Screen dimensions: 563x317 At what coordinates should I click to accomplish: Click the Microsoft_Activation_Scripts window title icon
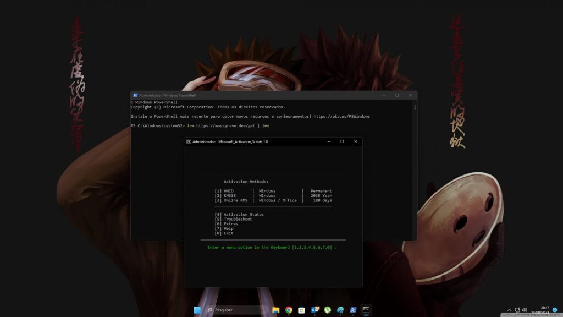pyautogui.click(x=189, y=141)
